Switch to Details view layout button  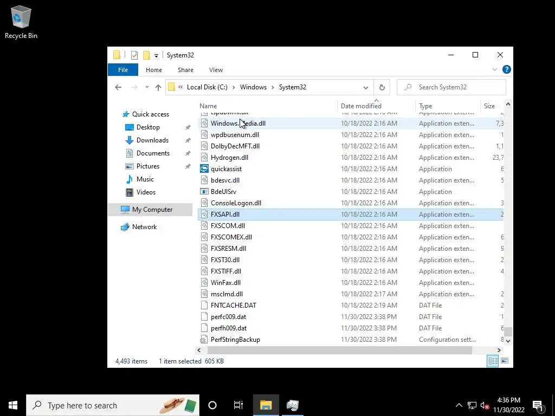[493, 361]
